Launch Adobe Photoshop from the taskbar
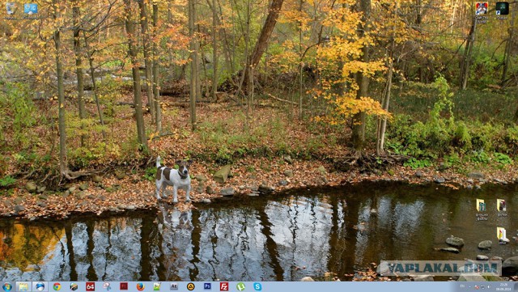Image resolution: width=518 pixels, height=292 pixels. (207, 286)
